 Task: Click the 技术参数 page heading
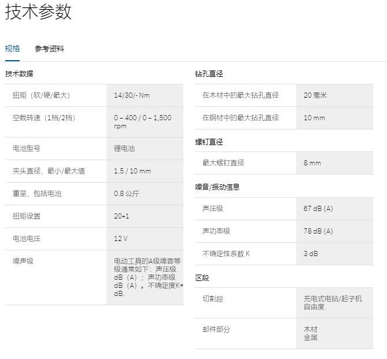pos(38,12)
